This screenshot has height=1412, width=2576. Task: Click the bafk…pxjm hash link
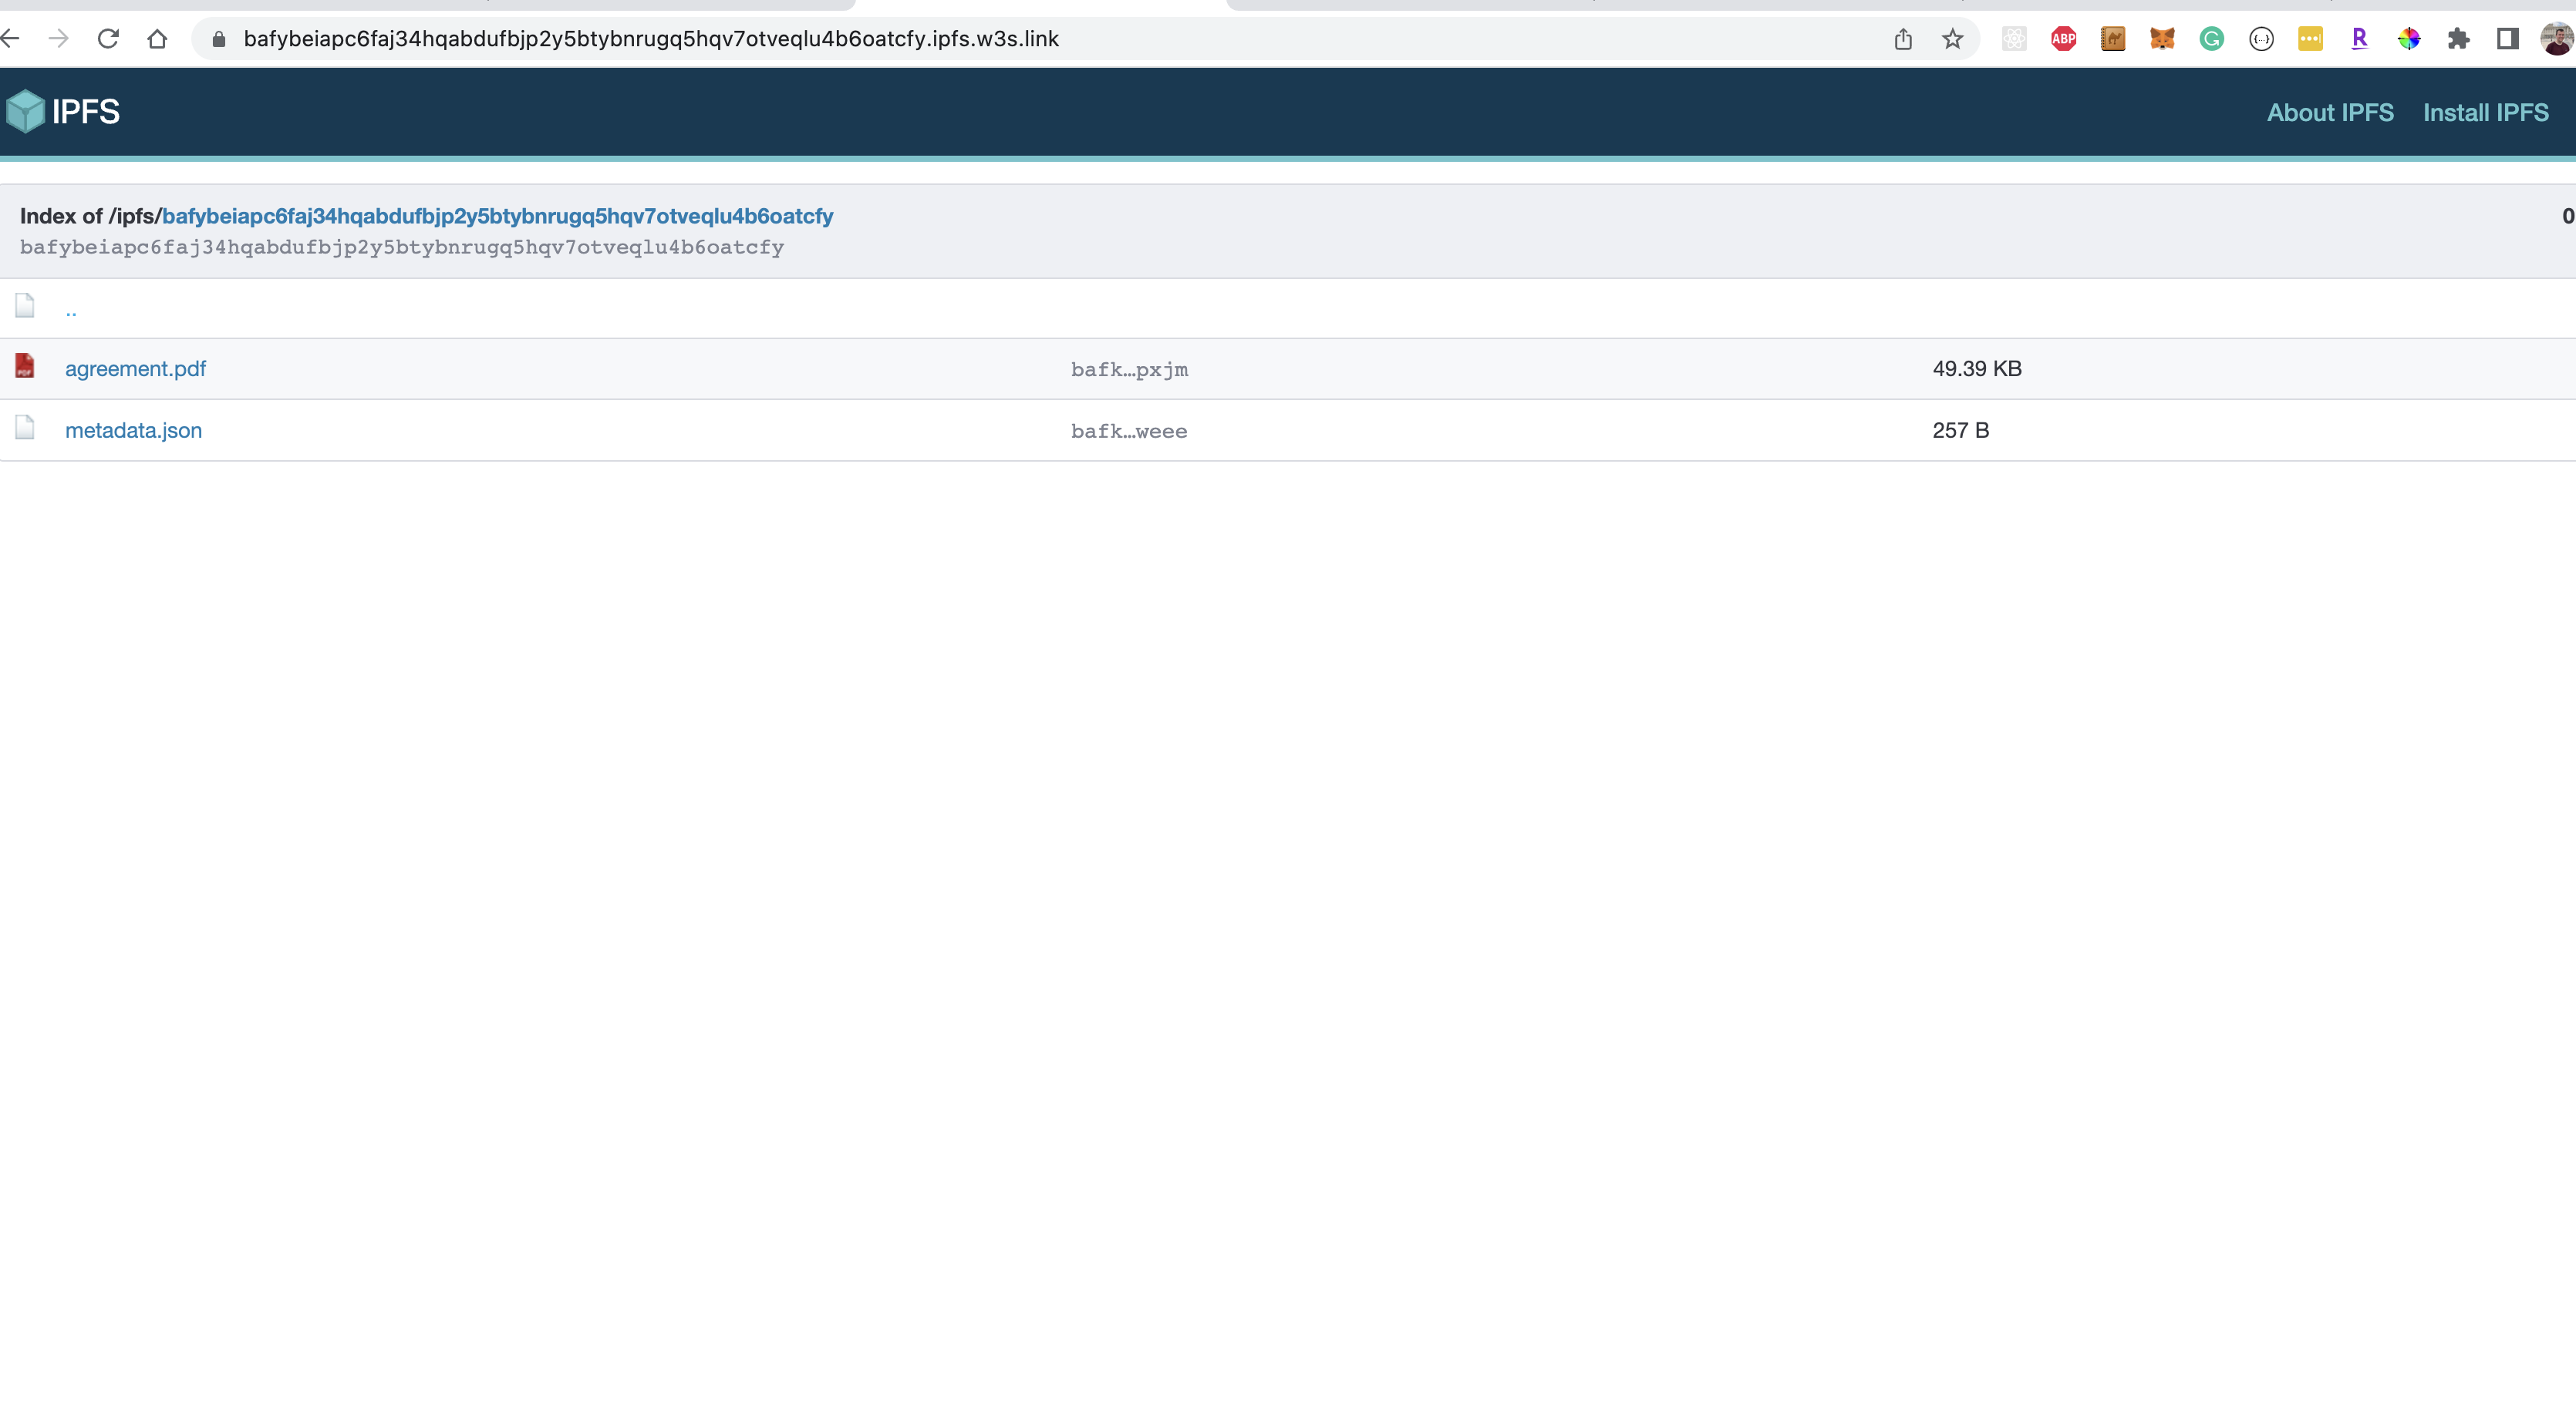pyautogui.click(x=1129, y=370)
